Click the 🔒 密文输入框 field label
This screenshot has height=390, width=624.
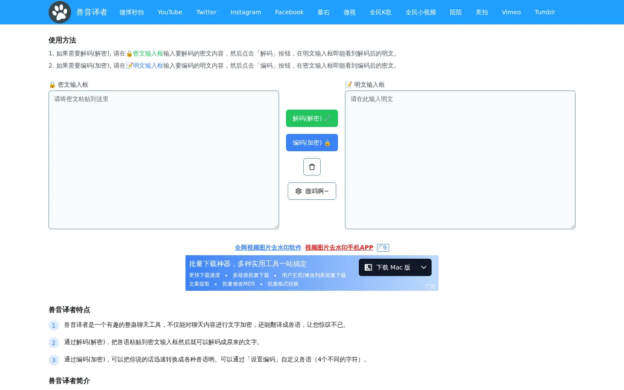tap(68, 84)
